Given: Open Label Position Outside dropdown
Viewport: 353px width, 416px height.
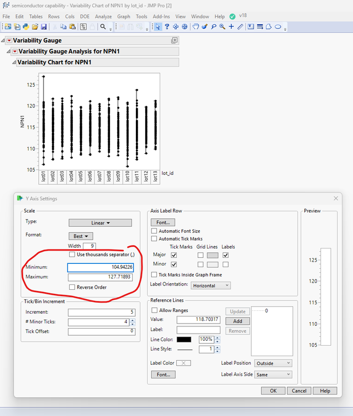Looking at the screenshot, I should pos(273,363).
